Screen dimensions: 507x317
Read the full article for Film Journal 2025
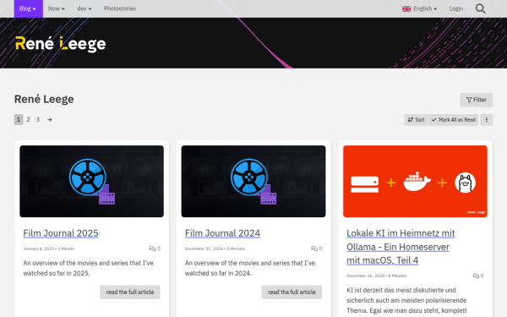point(130,292)
